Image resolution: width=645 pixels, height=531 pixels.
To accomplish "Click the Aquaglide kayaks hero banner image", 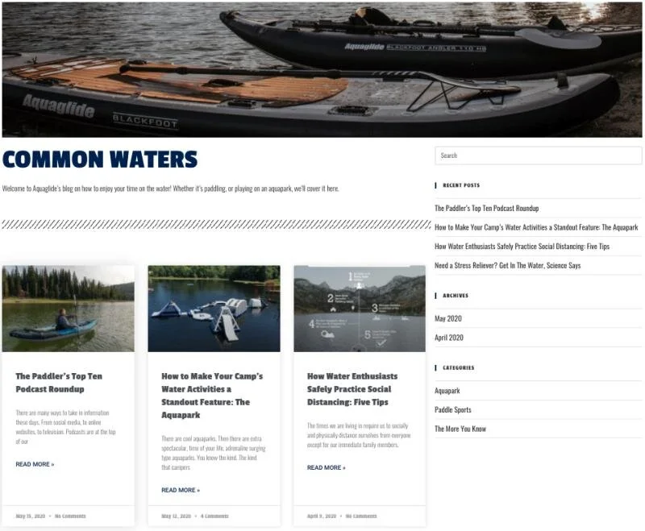I will point(322,69).
